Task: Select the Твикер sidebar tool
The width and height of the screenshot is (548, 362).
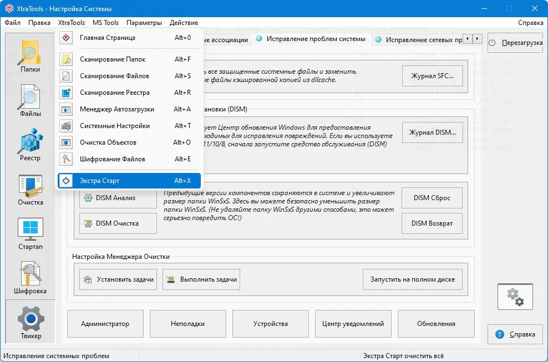Action: pyautogui.click(x=31, y=322)
